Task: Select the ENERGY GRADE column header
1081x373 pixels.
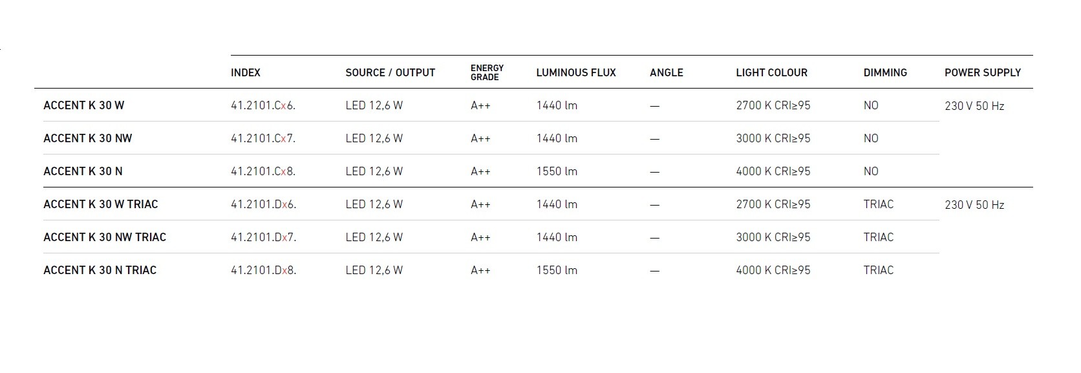Action: click(487, 73)
